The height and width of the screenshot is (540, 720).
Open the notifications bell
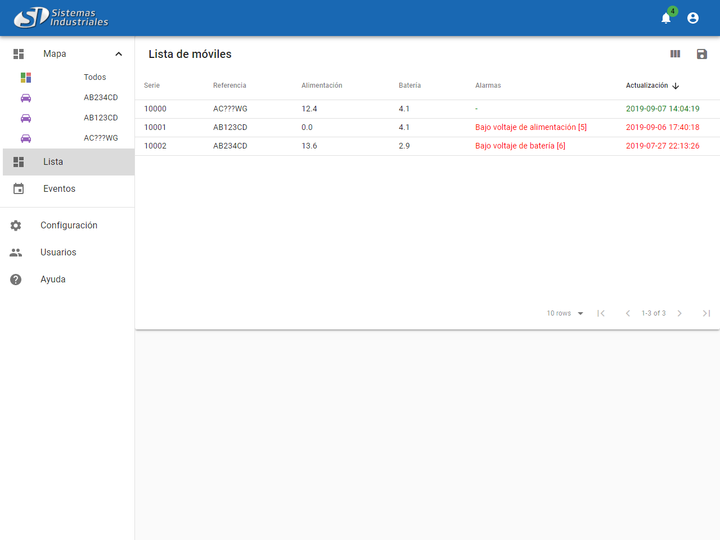tap(666, 19)
